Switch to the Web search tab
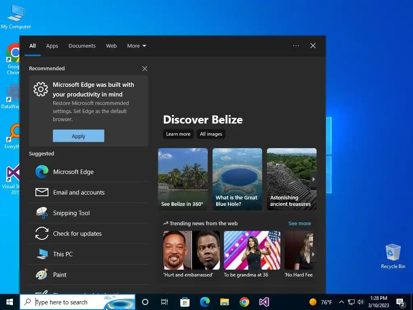 pyautogui.click(x=111, y=46)
